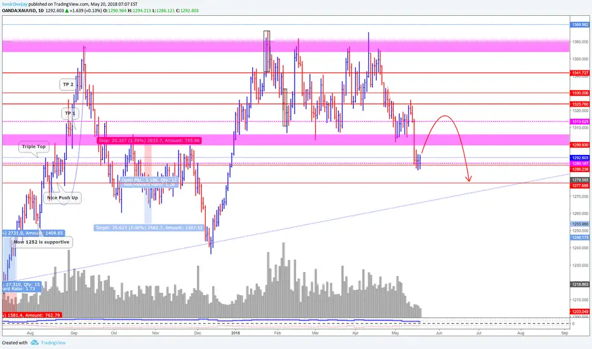Click the 'Jun' month label on time axis
This screenshot has width=592, height=349.
(439, 333)
